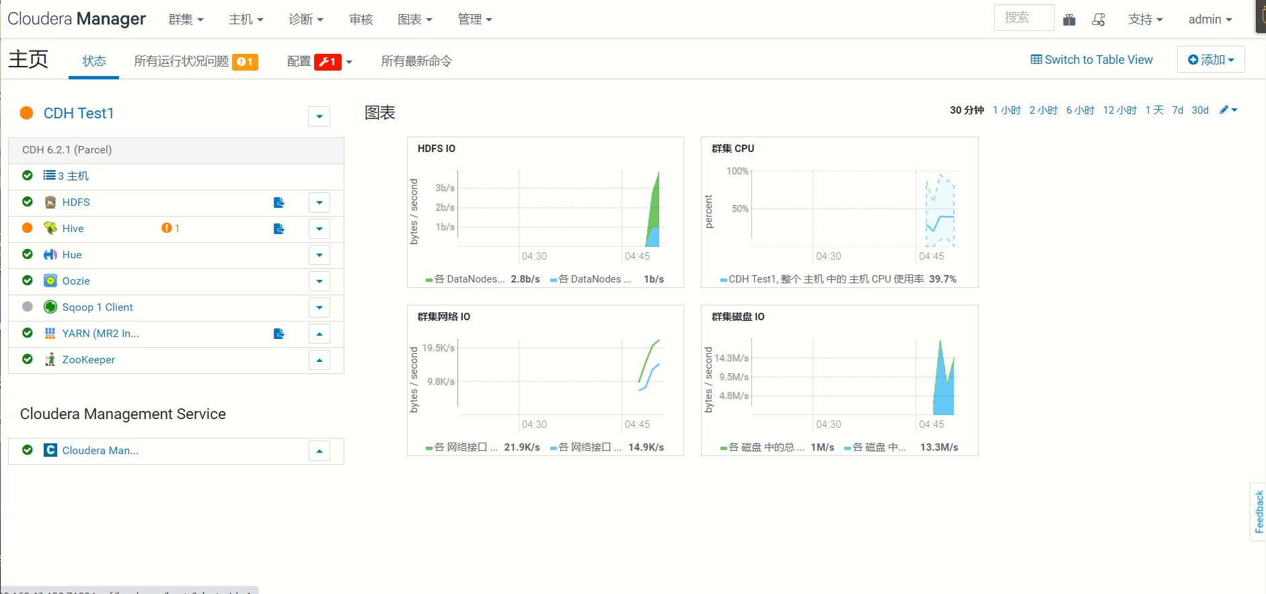The width and height of the screenshot is (1266, 594).
Task: Open the 主机 menu
Action: coord(246,20)
